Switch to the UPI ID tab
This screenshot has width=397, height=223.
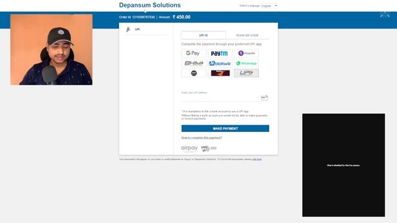click(x=203, y=35)
